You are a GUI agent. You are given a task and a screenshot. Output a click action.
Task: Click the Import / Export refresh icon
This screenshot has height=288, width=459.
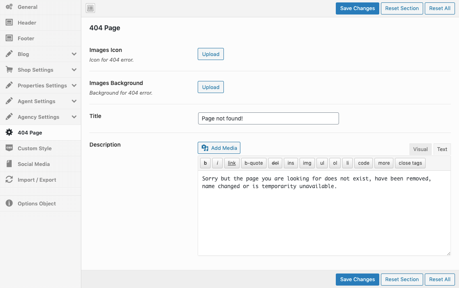pyautogui.click(x=9, y=180)
